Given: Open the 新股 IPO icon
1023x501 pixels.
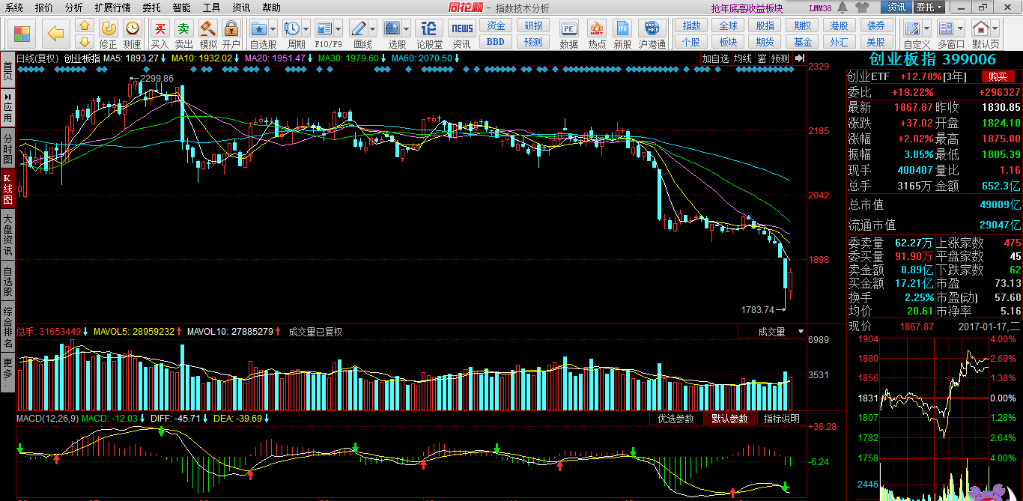Looking at the screenshot, I should (x=622, y=34).
